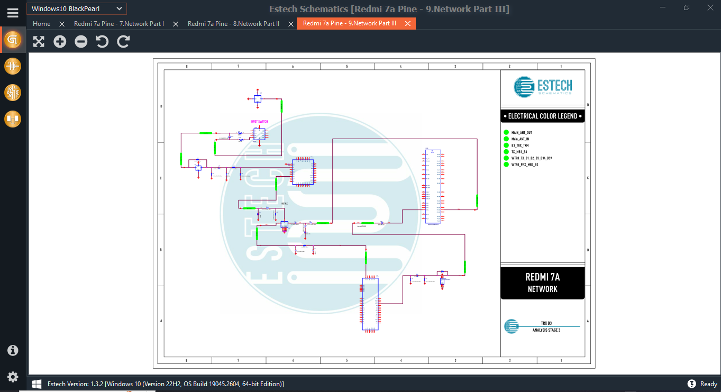Screen dimensions: 721x392
Task: Click the Ready status icon
Action: (x=691, y=384)
